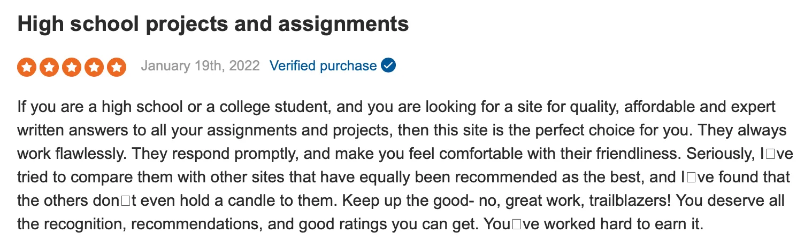
Task: Click the word 'candle' in the review
Action: [305, 201]
